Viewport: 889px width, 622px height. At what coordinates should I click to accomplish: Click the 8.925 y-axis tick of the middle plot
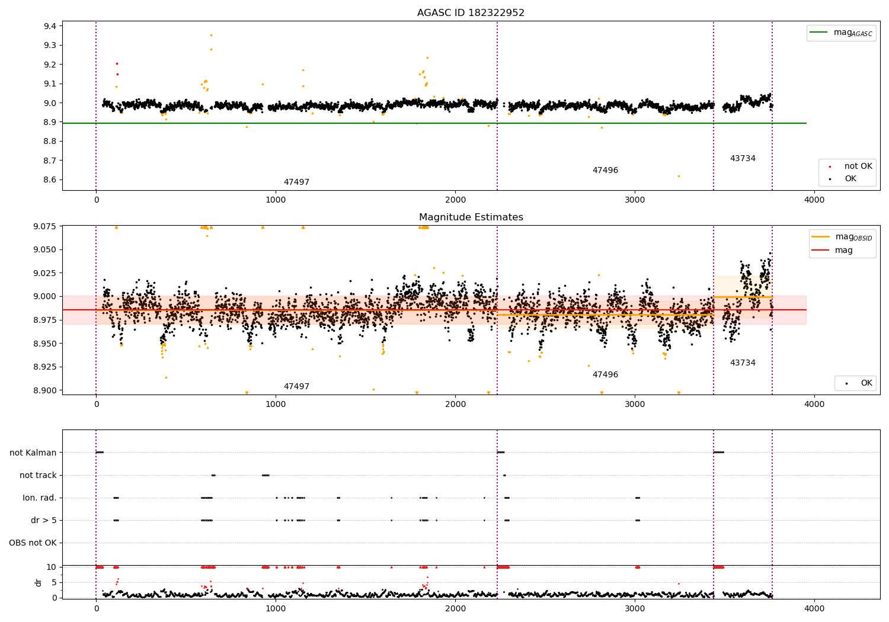[x=46, y=367]
